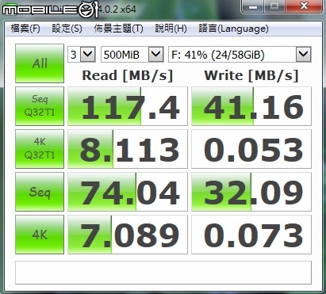This screenshot has width=326, height=294.
Task: Open the 說明(H) menu
Action: tap(171, 29)
